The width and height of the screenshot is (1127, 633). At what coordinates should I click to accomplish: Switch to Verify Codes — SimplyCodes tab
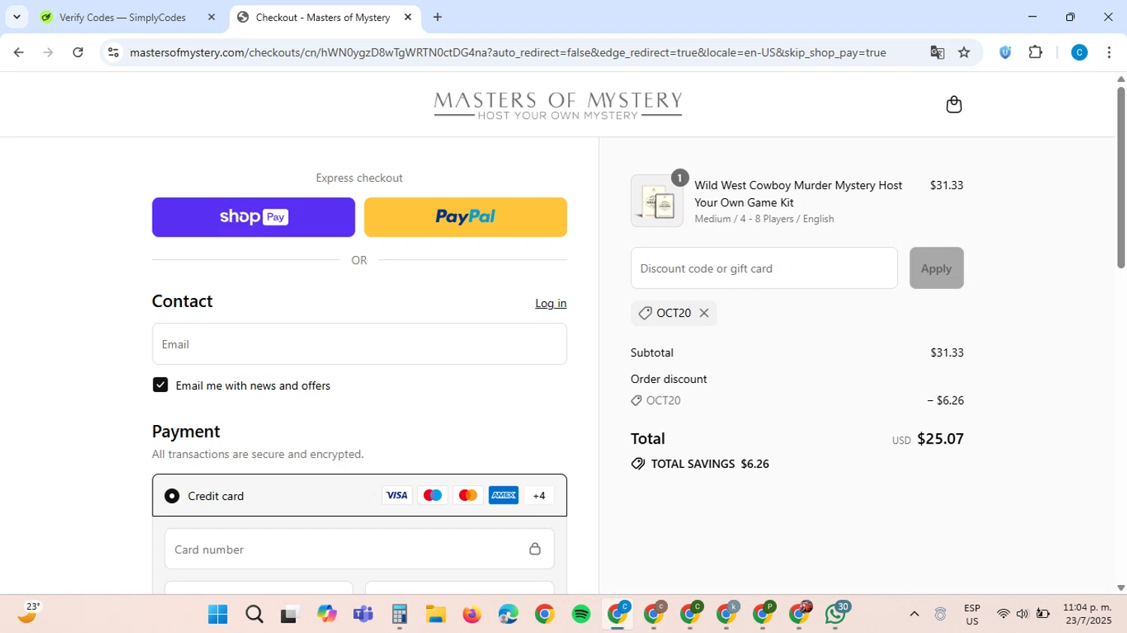point(128,17)
